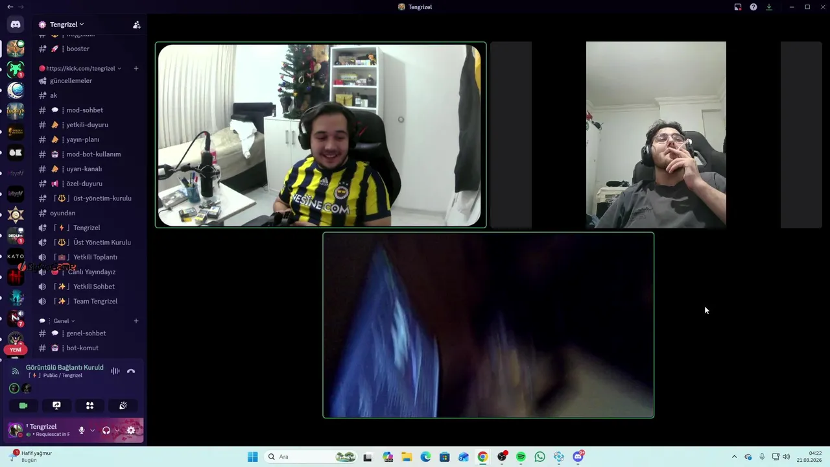Screen dimensions: 830x467
Task: Go back with the left arrow
Action: 10,6
